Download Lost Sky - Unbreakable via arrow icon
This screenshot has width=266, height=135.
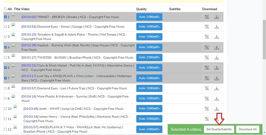coord(217,78)
